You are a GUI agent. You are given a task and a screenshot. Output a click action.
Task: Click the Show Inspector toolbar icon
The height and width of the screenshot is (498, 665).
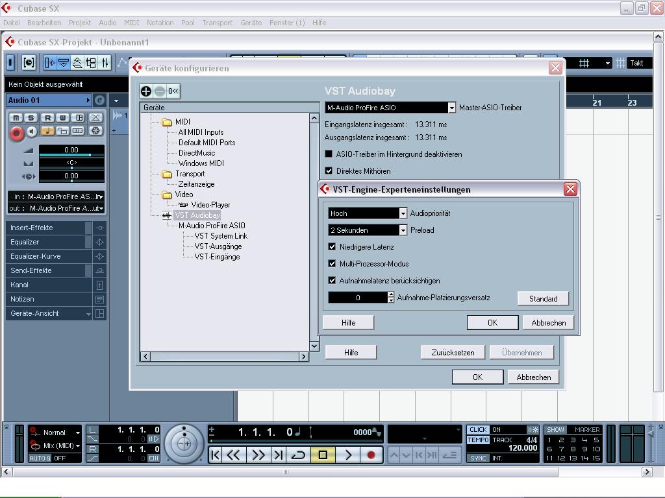[49, 63]
